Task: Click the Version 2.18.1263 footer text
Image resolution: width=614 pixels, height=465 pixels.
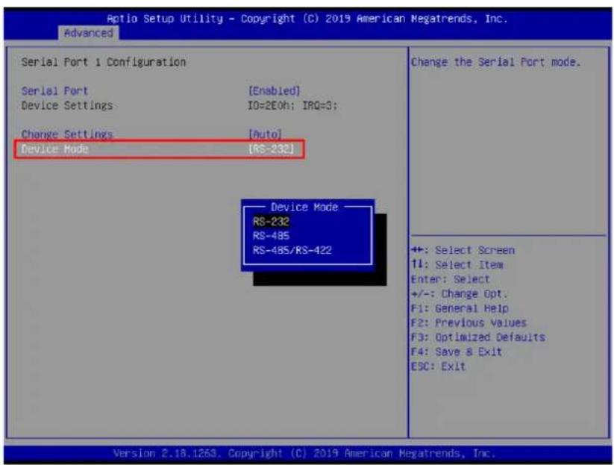Action: [x=304, y=453]
